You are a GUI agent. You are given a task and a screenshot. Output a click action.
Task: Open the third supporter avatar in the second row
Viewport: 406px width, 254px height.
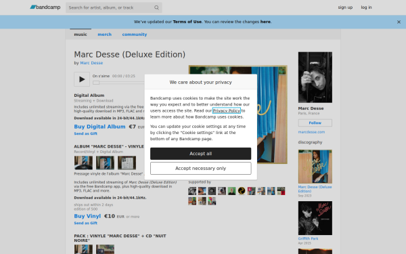(212, 201)
